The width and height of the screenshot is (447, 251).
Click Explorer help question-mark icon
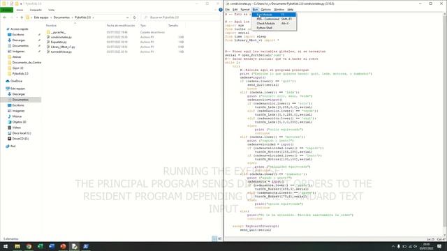(221, 10)
